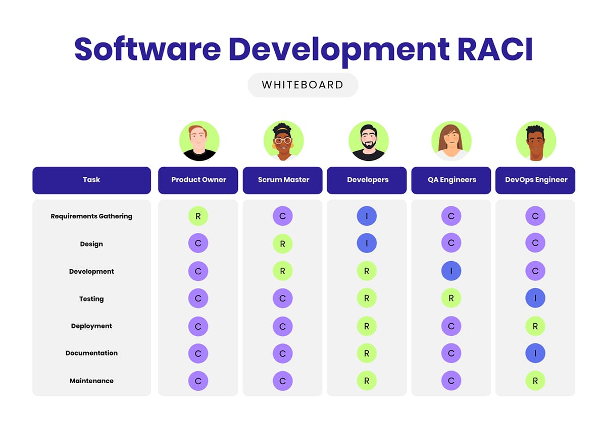Select the Documentation row label
Screen dimensions: 606x423
[x=91, y=353]
